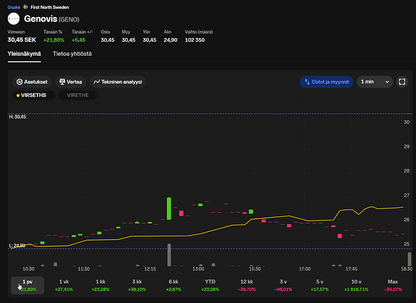This screenshot has width=416, height=303.
Task: Select the 3 v time range
Action: point(283,285)
